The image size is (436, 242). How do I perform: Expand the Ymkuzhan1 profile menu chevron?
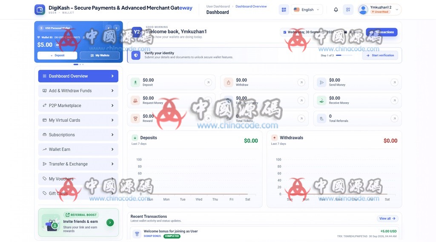pyautogui.click(x=397, y=9)
